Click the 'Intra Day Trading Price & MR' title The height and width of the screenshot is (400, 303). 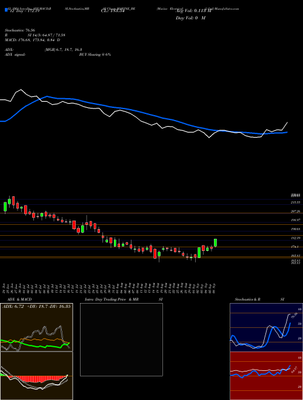coord(112,299)
